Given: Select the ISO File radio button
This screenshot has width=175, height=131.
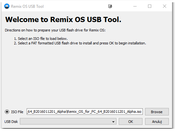Looking at the screenshot, I should (7, 112).
